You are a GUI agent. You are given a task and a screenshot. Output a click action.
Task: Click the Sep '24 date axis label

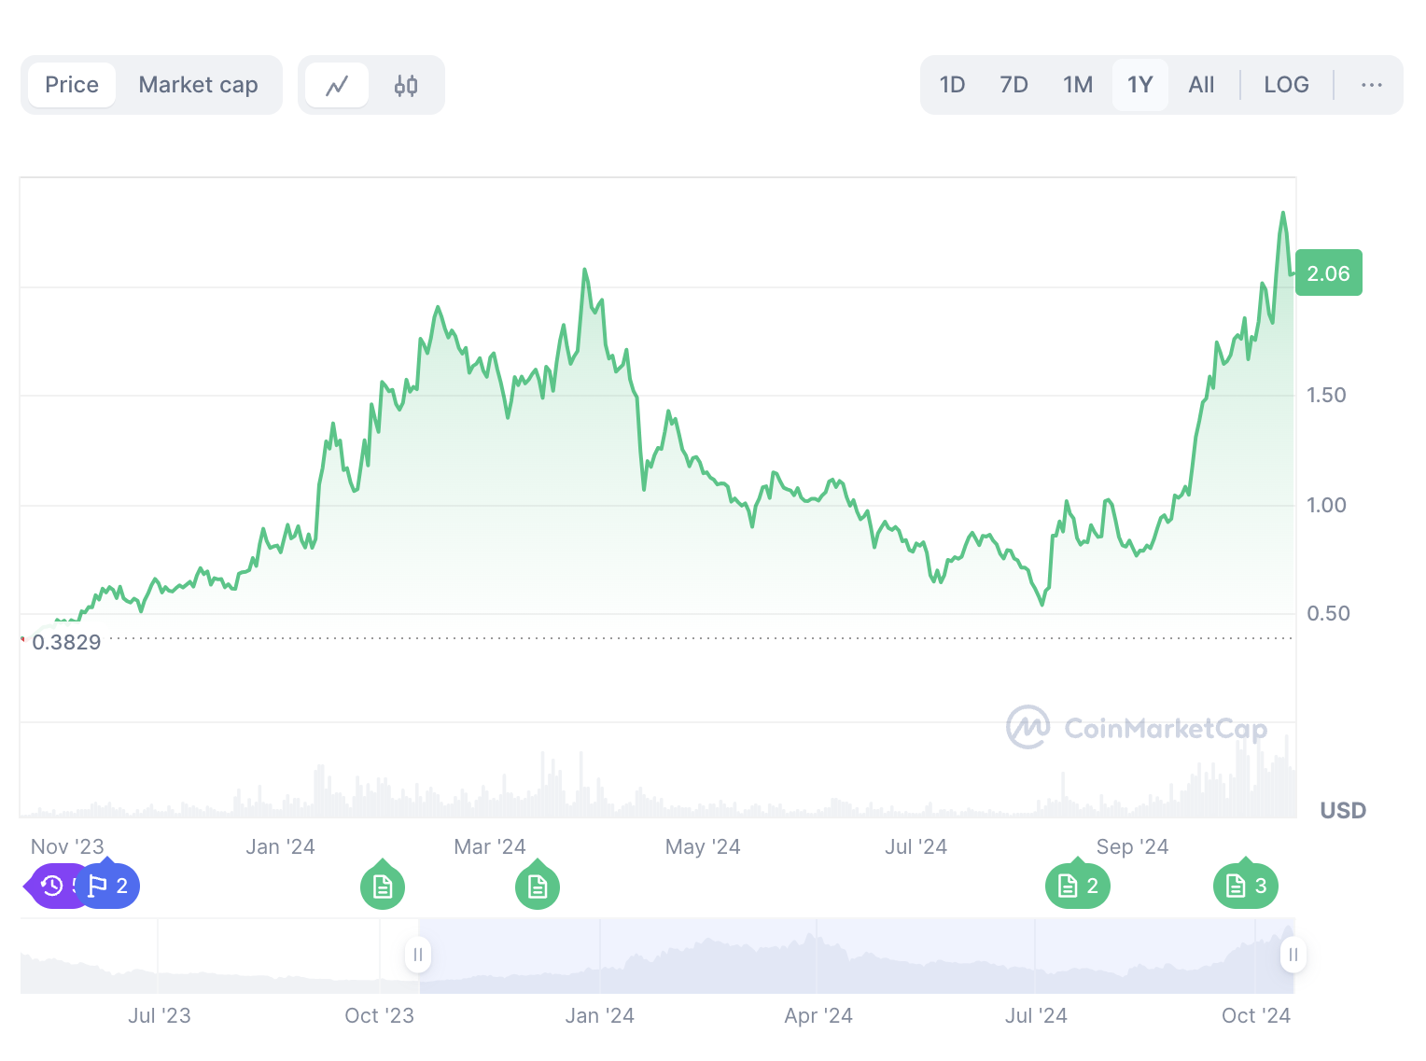(1132, 846)
